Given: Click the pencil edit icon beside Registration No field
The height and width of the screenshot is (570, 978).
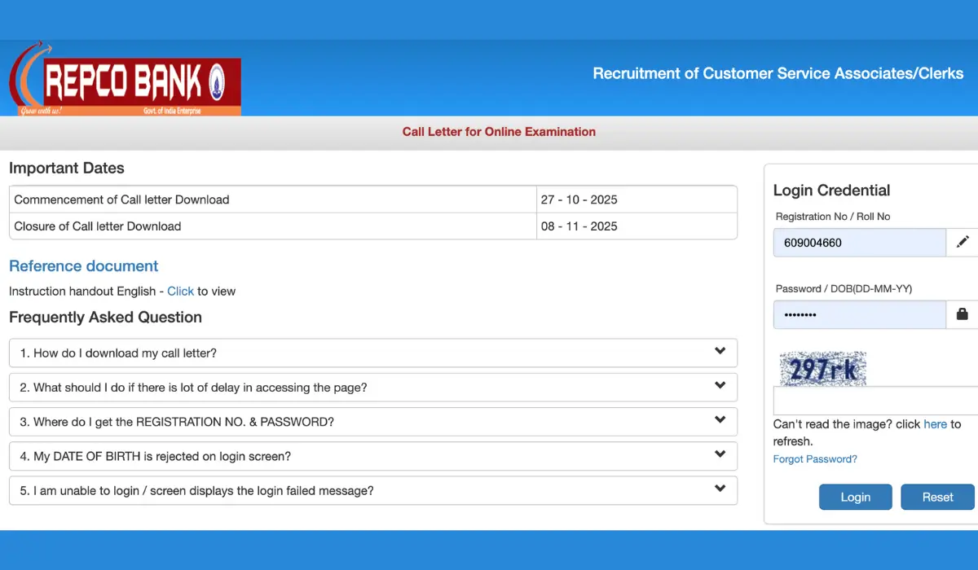Looking at the screenshot, I should [963, 242].
